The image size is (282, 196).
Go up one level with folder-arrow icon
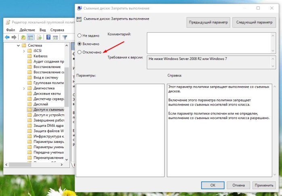pyautogui.click(x=23, y=37)
